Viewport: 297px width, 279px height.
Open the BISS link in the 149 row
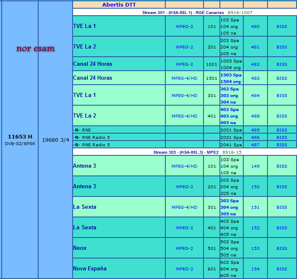pos(282,166)
